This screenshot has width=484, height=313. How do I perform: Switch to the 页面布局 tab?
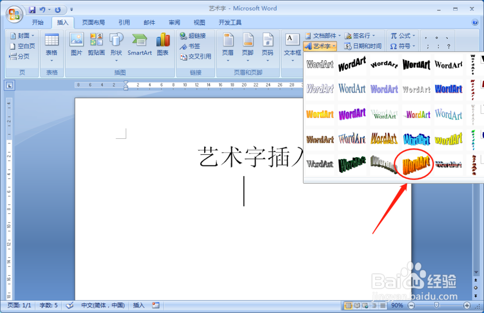tap(93, 23)
